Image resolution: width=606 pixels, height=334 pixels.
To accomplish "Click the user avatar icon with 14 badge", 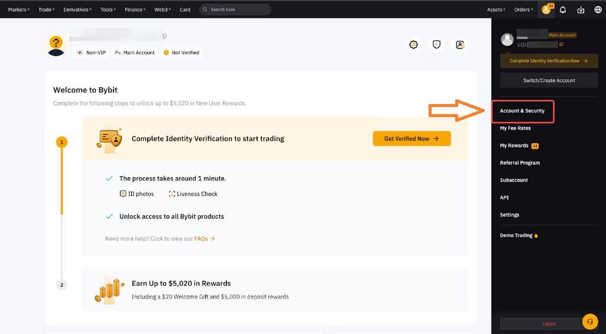I will pos(546,9).
